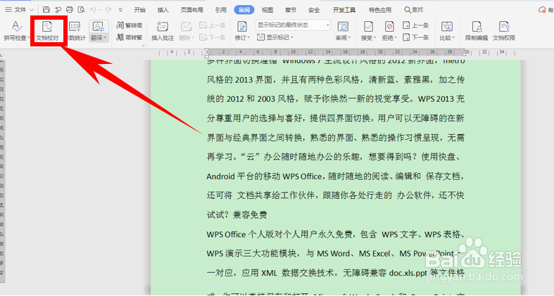Click the cloud sync status icon
554x296 pixels.
542,10
